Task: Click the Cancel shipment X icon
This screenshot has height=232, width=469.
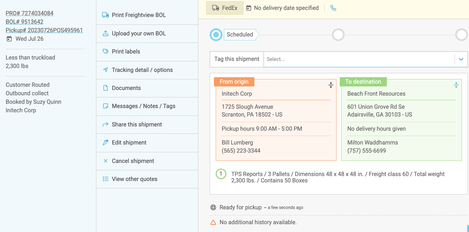Action: tap(105, 161)
